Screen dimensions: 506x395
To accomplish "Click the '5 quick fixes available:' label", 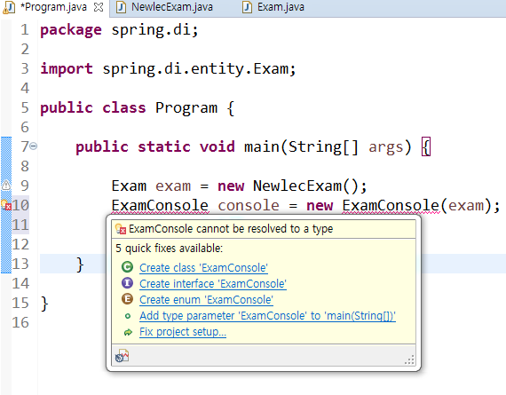I will [169, 249].
